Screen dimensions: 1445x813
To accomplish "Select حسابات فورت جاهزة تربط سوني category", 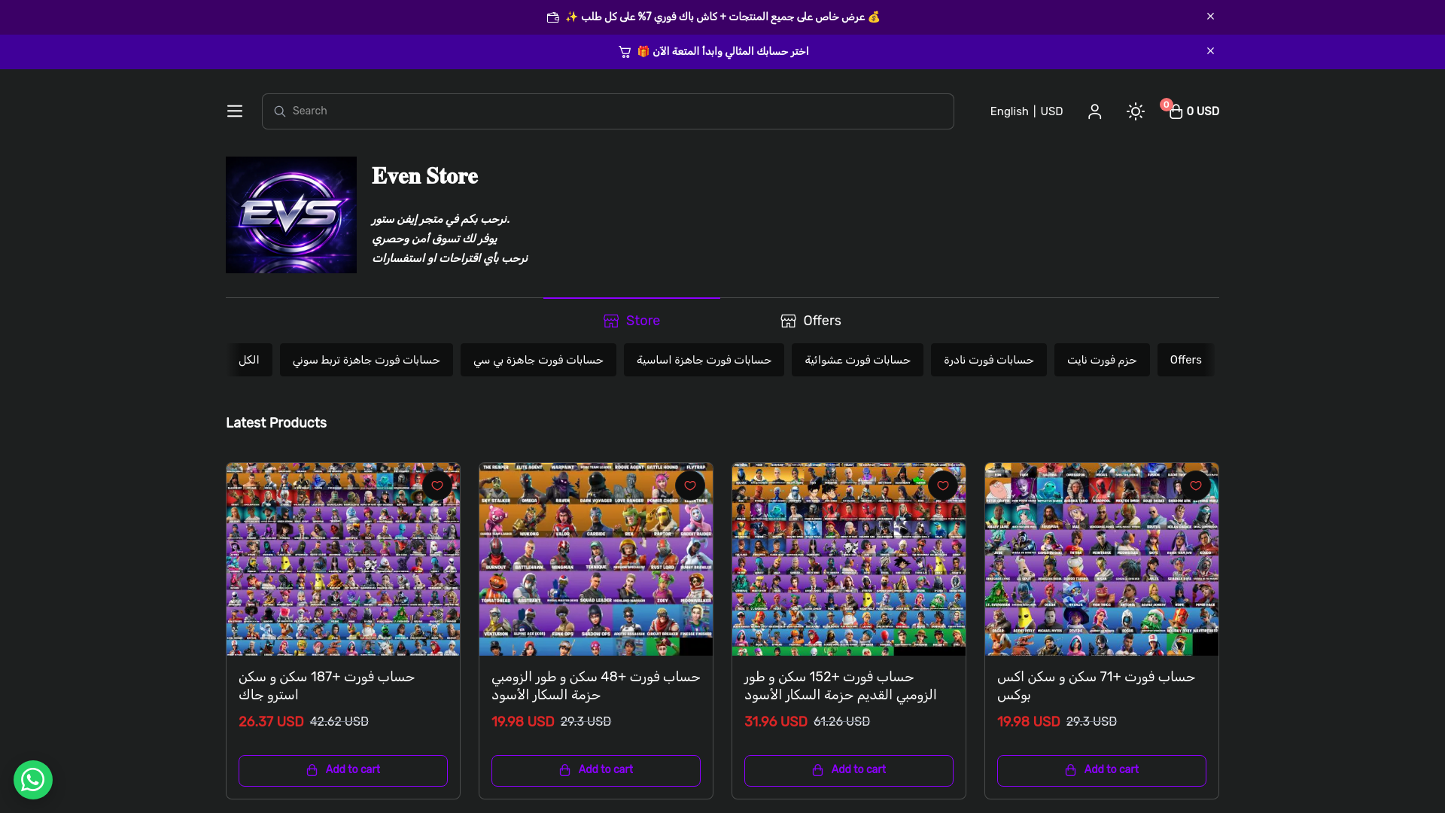I will click(367, 360).
